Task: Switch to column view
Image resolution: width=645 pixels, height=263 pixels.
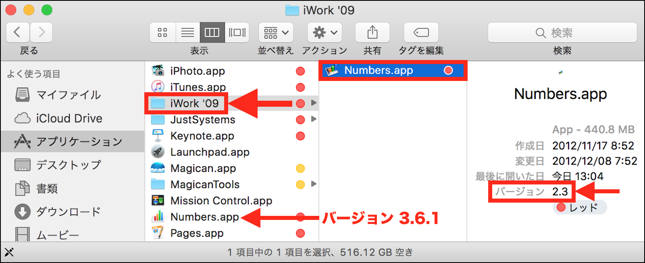Action: 212,32
